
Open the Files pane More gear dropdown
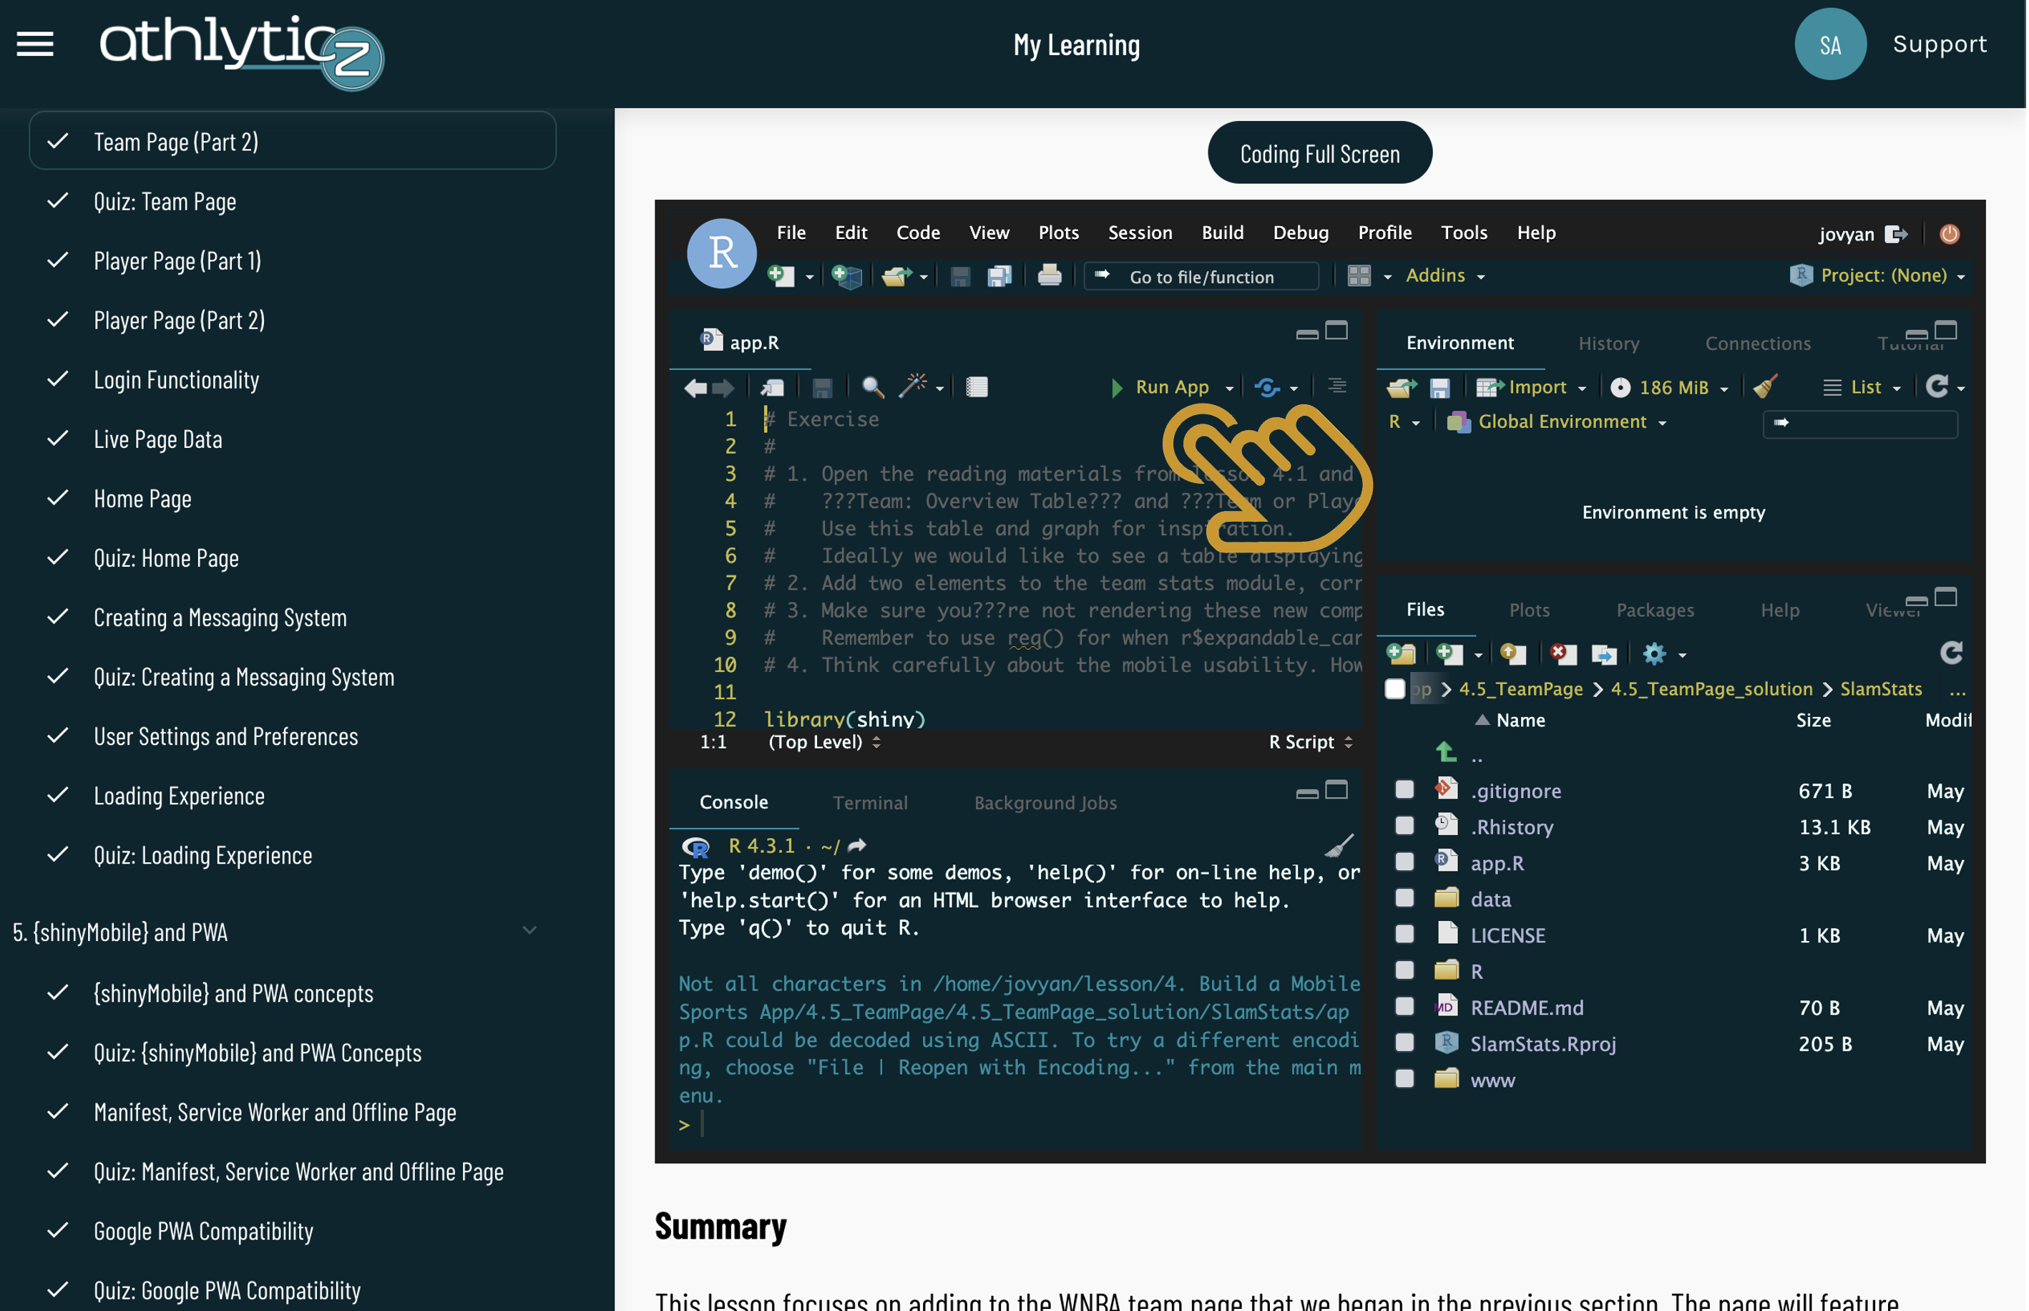pyautogui.click(x=1664, y=655)
